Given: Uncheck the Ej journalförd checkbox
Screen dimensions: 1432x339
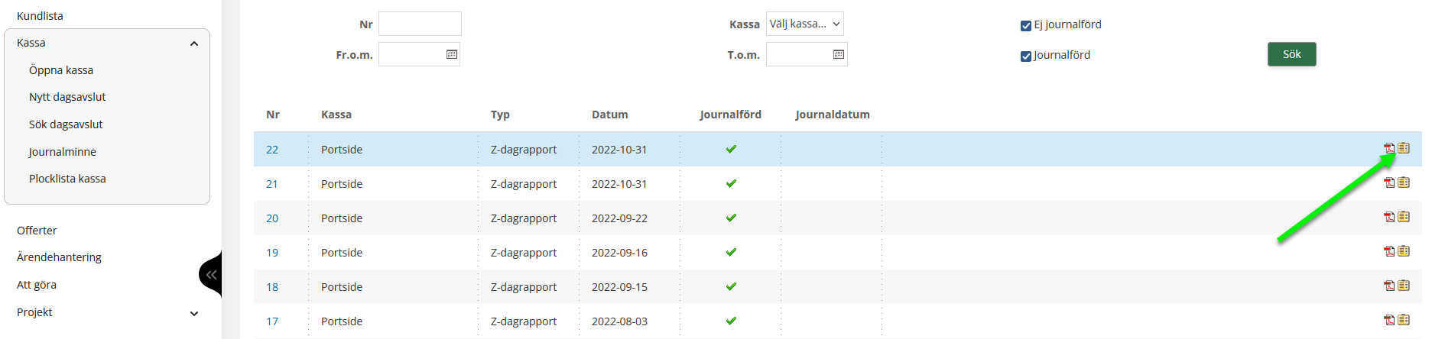Looking at the screenshot, I should pos(1026,26).
